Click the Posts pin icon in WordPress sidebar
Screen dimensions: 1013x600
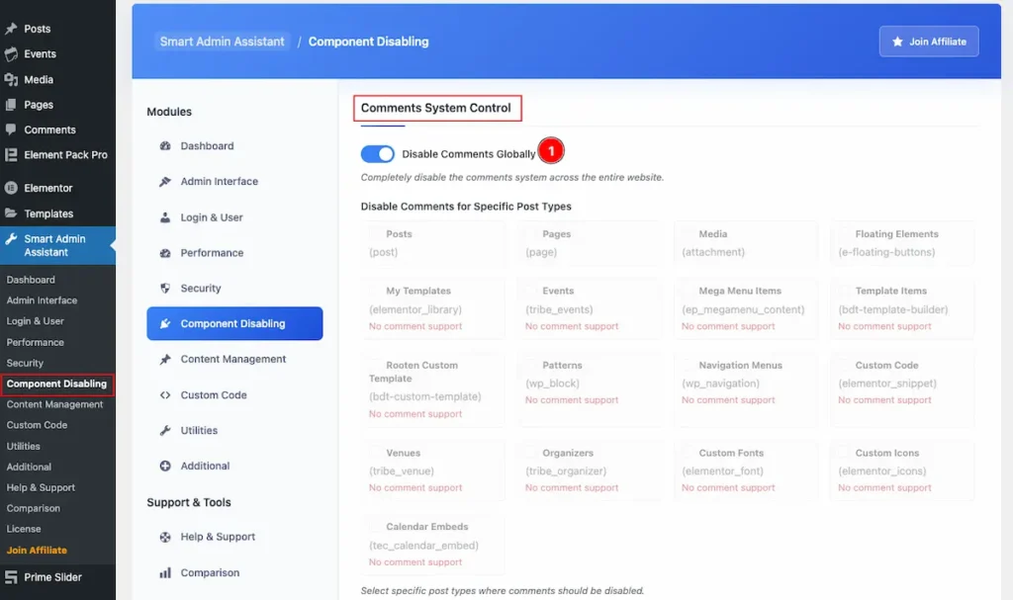pos(11,29)
